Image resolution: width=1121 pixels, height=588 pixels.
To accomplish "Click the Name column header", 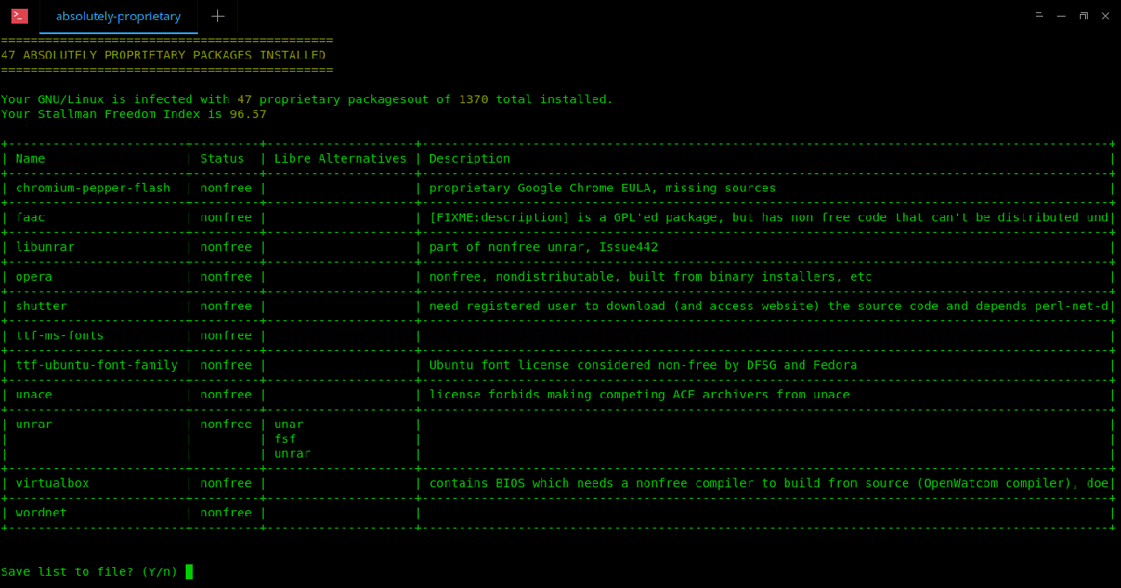I will (x=31, y=158).
